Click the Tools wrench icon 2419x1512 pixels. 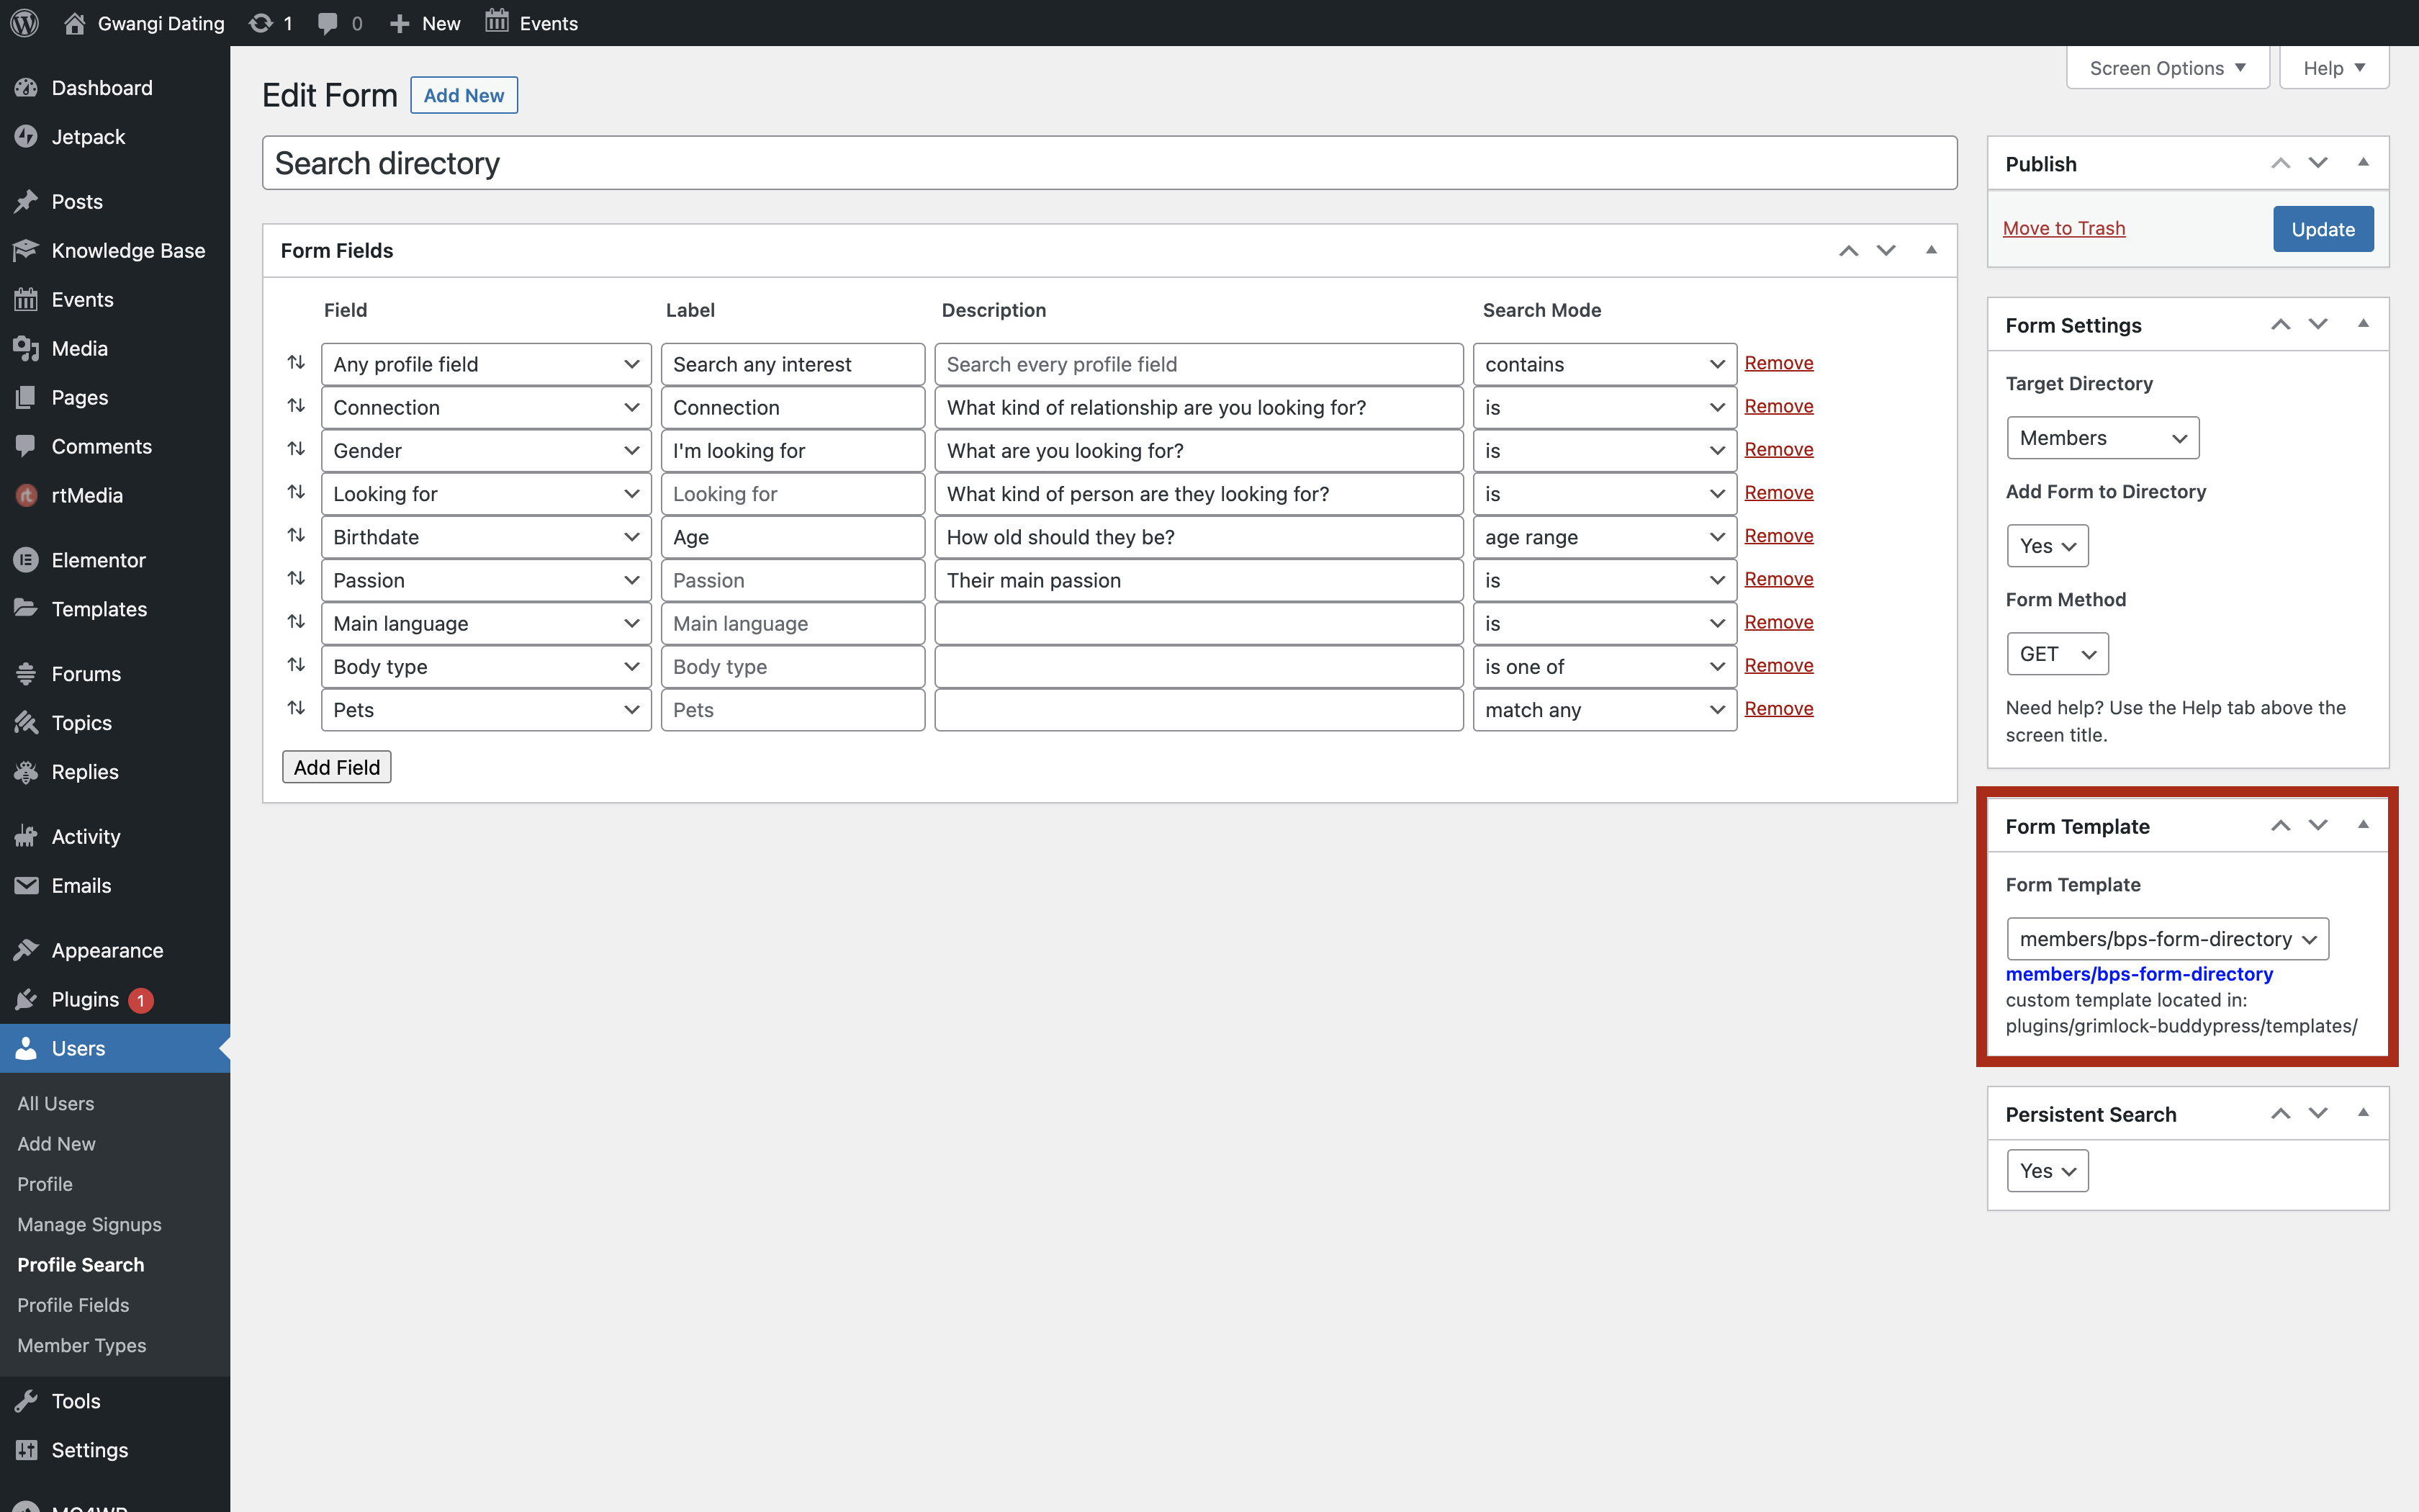(x=27, y=1401)
